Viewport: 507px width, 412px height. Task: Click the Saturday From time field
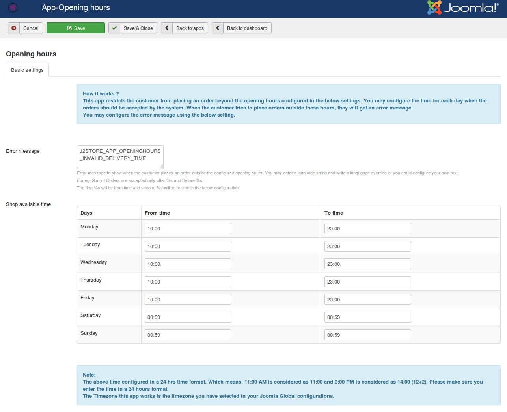188,317
